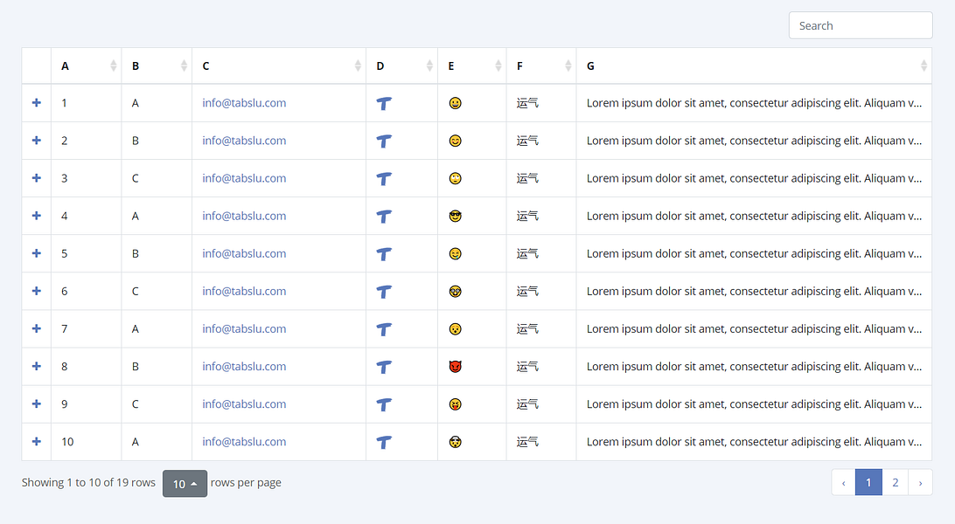Pick the T logo icon in row 7
This screenshot has height=524, width=955.
(384, 329)
